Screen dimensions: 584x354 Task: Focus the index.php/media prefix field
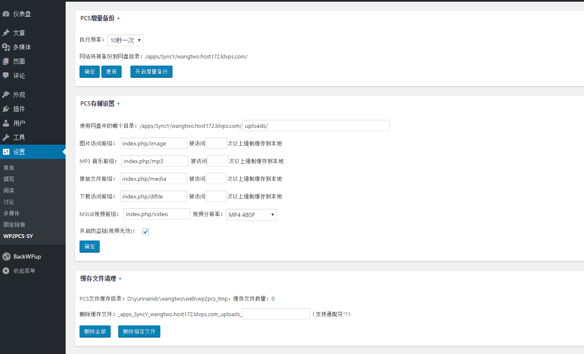click(154, 179)
